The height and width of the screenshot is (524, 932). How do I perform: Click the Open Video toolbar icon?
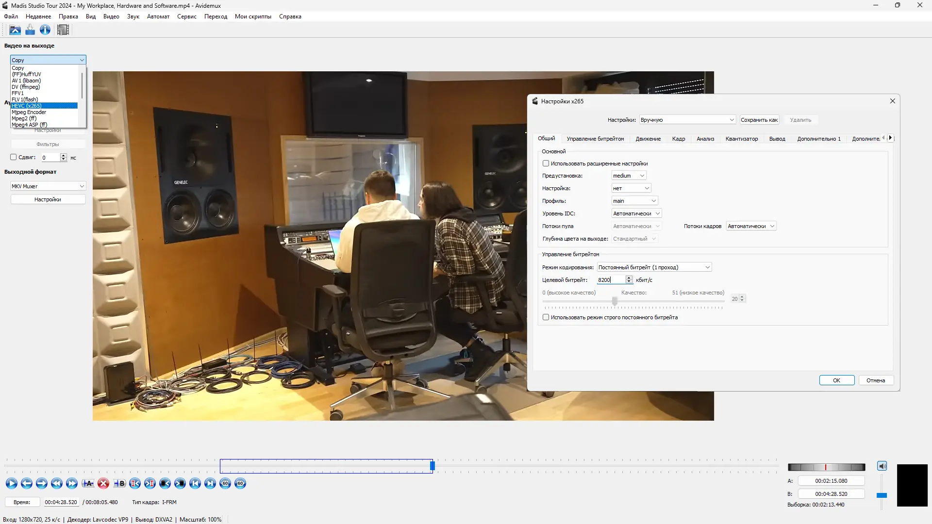[15, 30]
